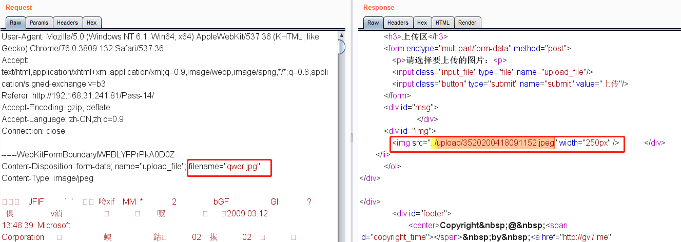The width and height of the screenshot is (681, 242).
Task: Click the Referer header line in request
Action: (78, 96)
